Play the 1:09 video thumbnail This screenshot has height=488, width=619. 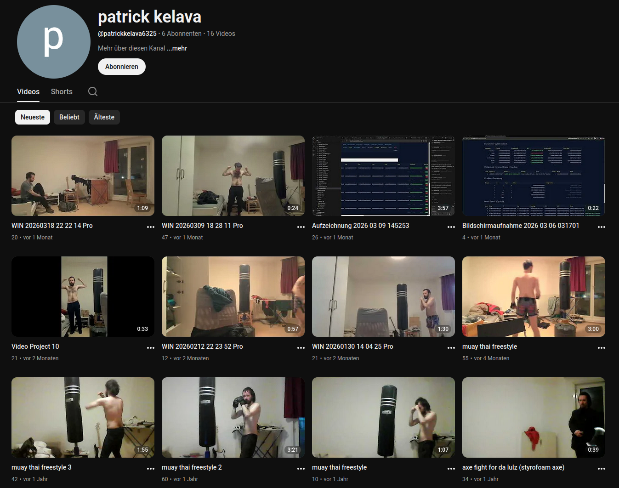pos(83,176)
